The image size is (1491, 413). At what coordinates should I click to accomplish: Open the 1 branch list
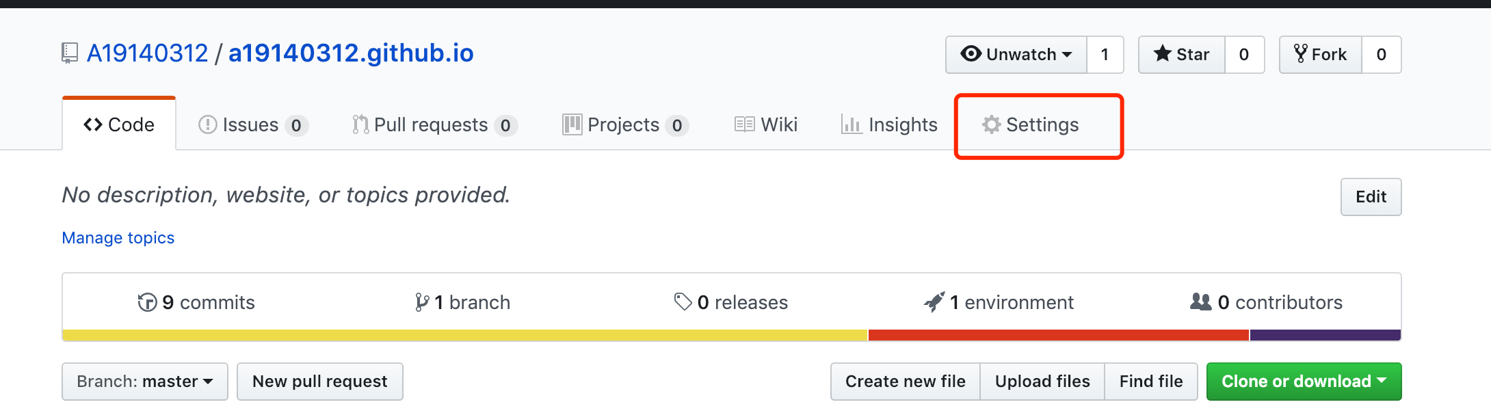tap(463, 302)
